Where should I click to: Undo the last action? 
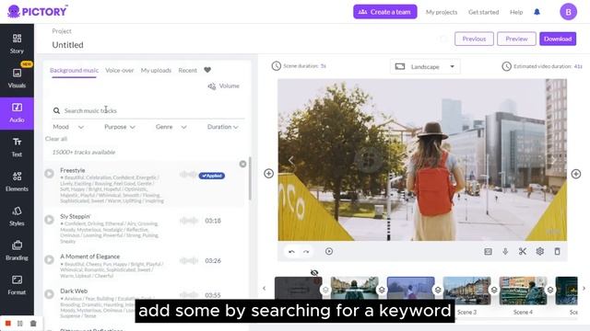coord(291,251)
